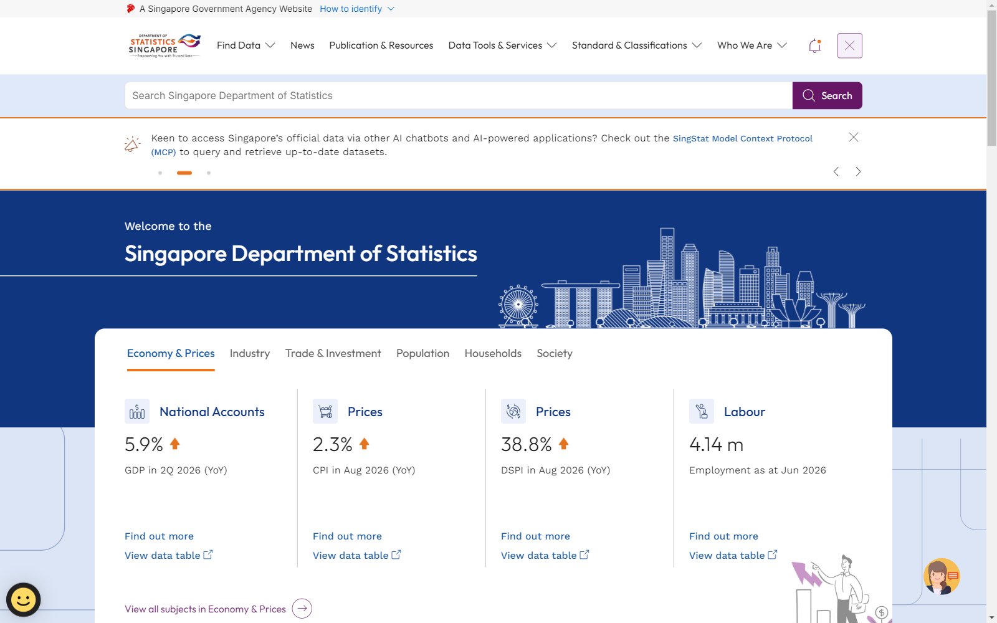
Task: Open the Who We Are dropdown
Action: (752, 45)
